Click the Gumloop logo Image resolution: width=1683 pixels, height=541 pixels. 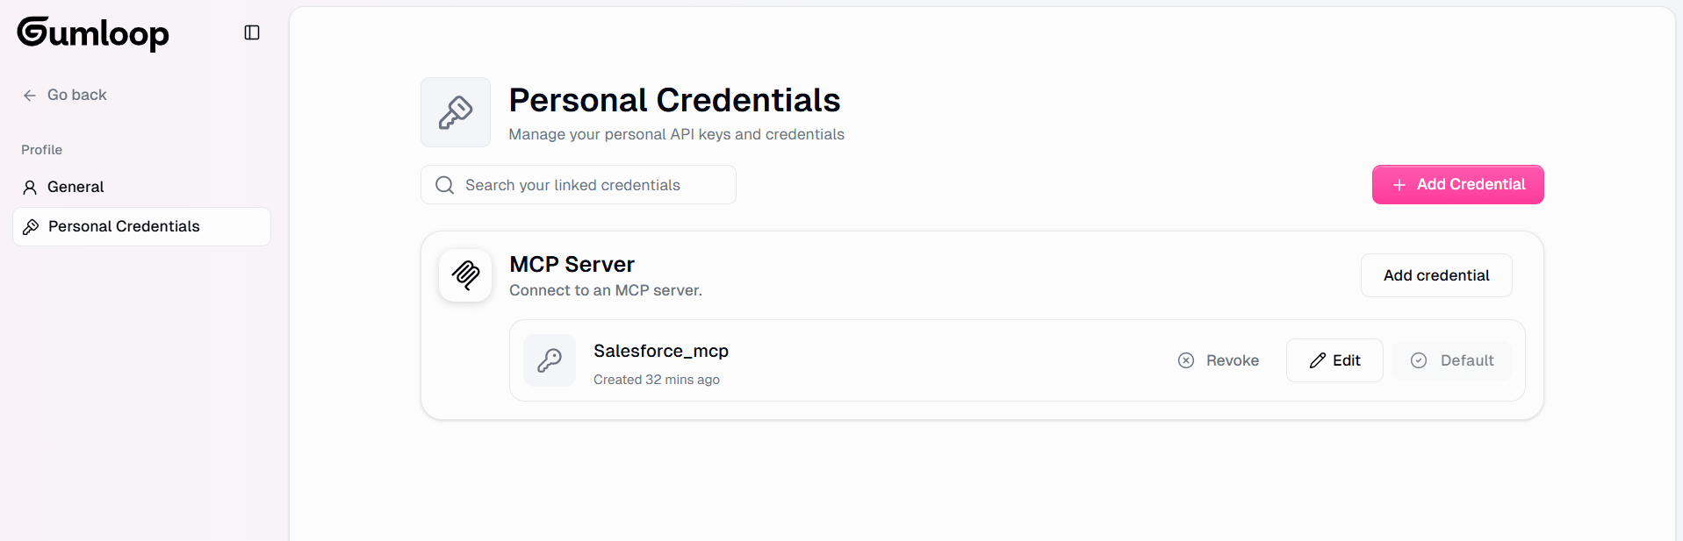[93, 33]
